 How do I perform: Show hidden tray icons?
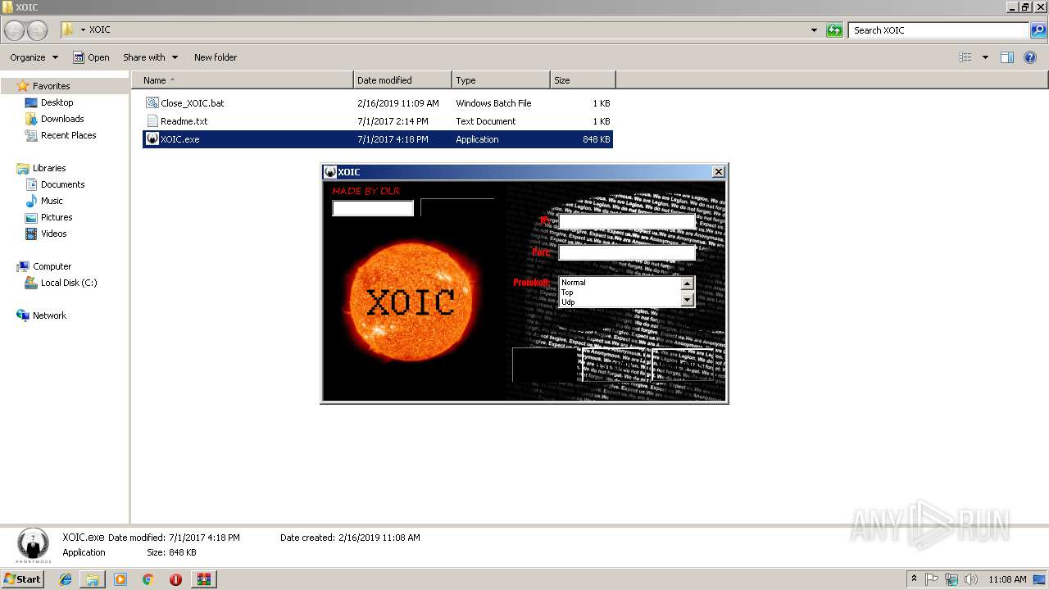(x=914, y=579)
